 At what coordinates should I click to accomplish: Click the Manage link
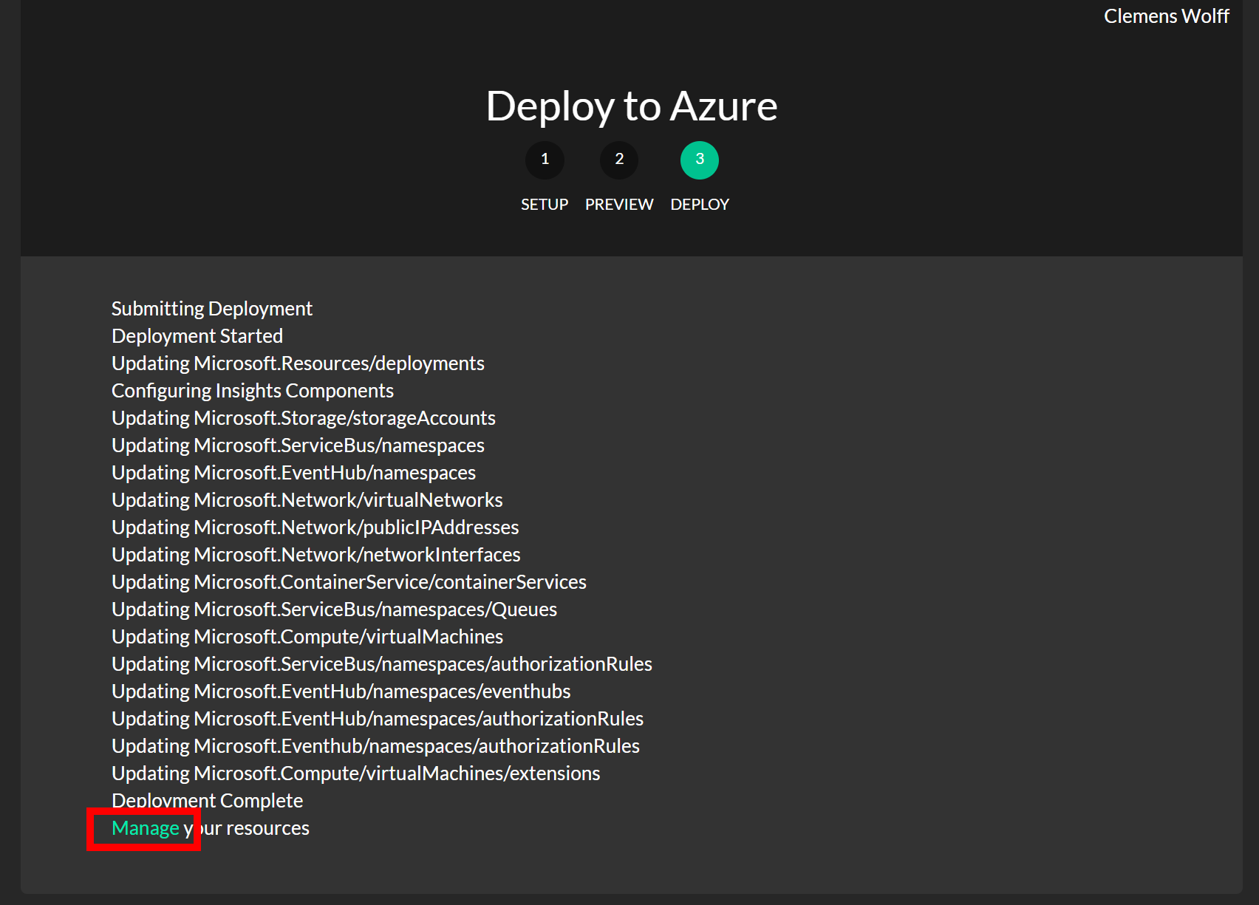pos(146,828)
